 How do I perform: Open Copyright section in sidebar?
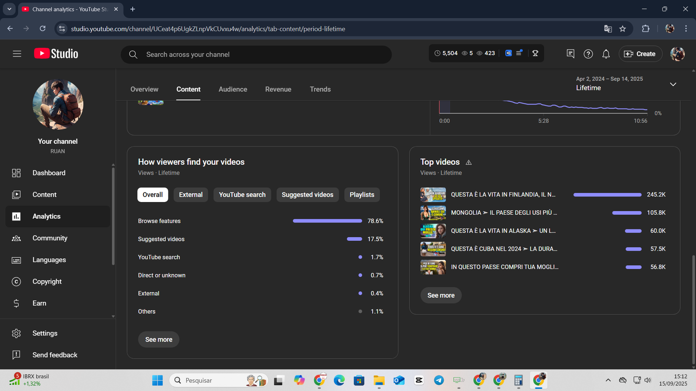[x=47, y=282]
